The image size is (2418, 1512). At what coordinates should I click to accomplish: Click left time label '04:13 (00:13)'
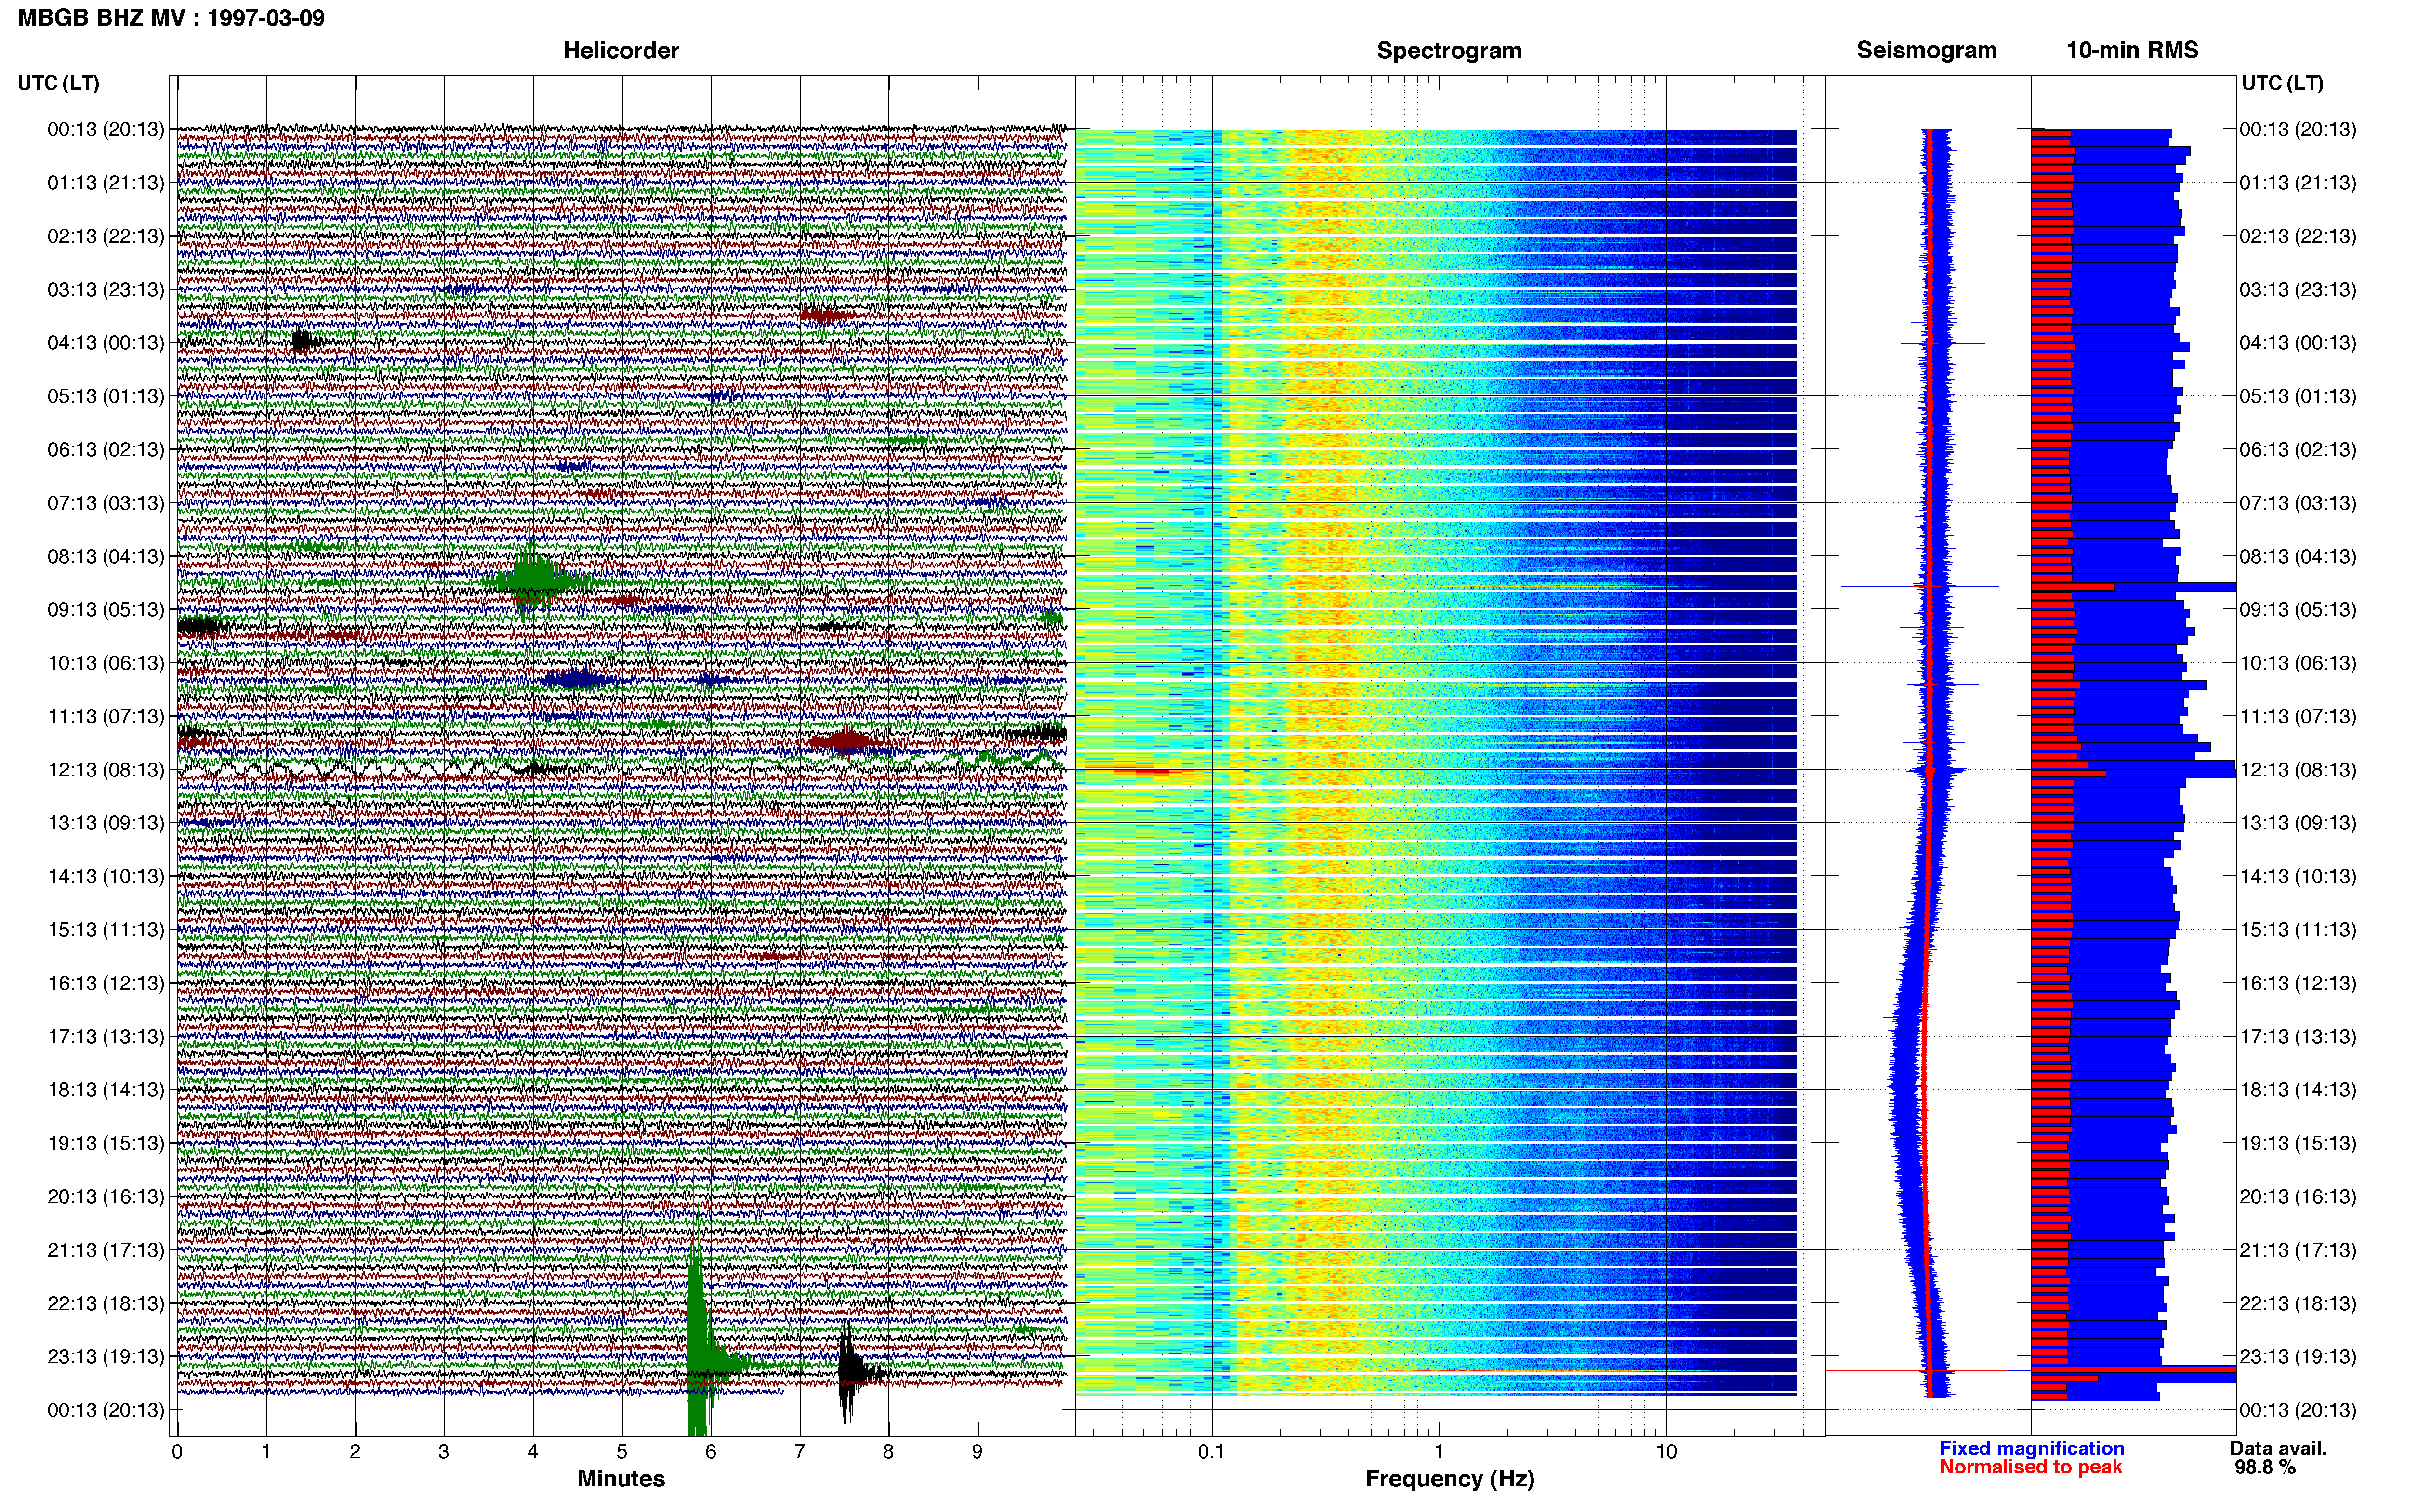[106, 343]
